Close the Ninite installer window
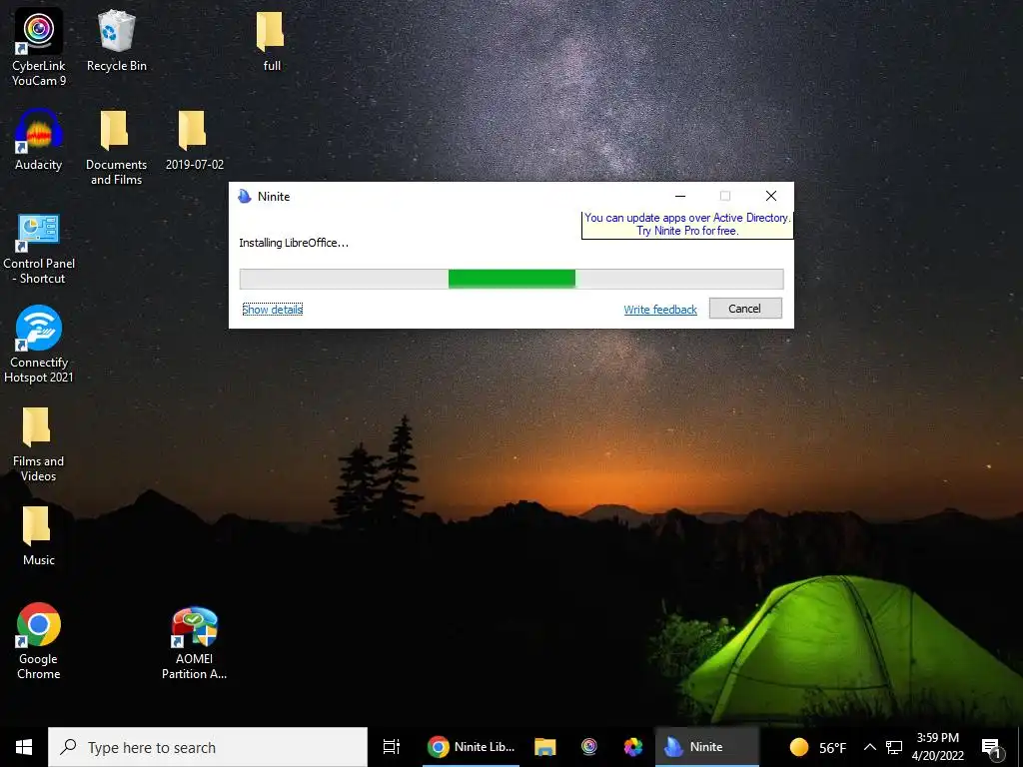Image resolution: width=1023 pixels, height=767 pixels. pos(771,196)
